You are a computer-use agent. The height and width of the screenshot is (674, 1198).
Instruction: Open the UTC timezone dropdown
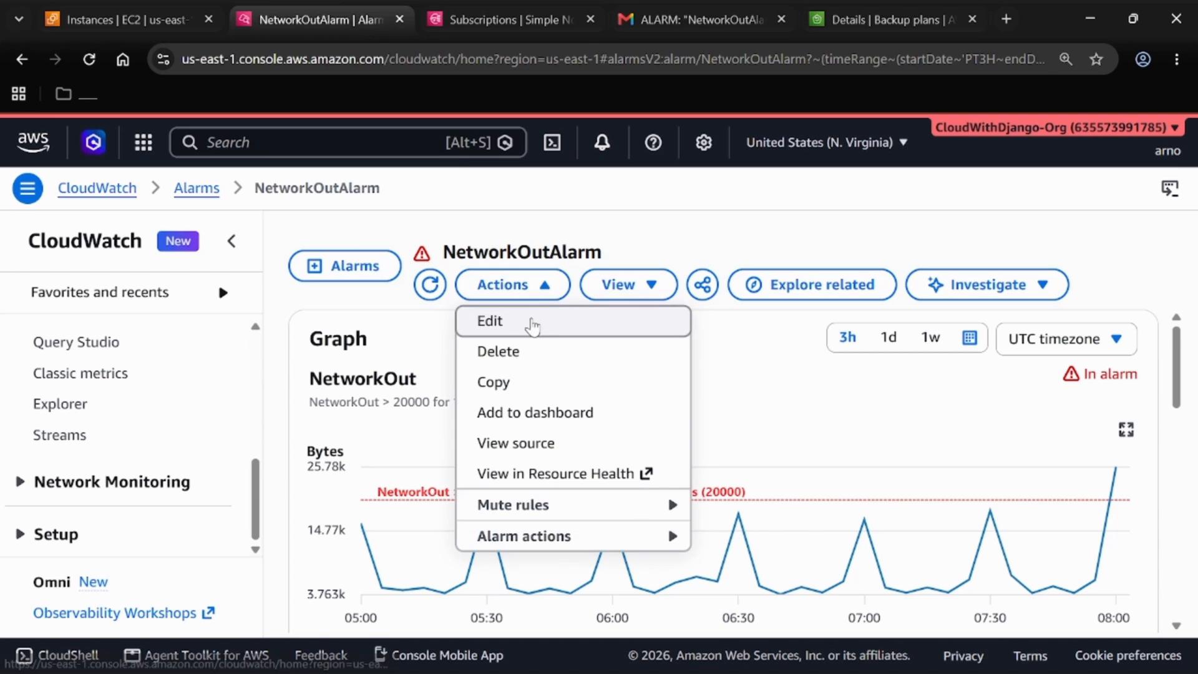[1066, 339]
